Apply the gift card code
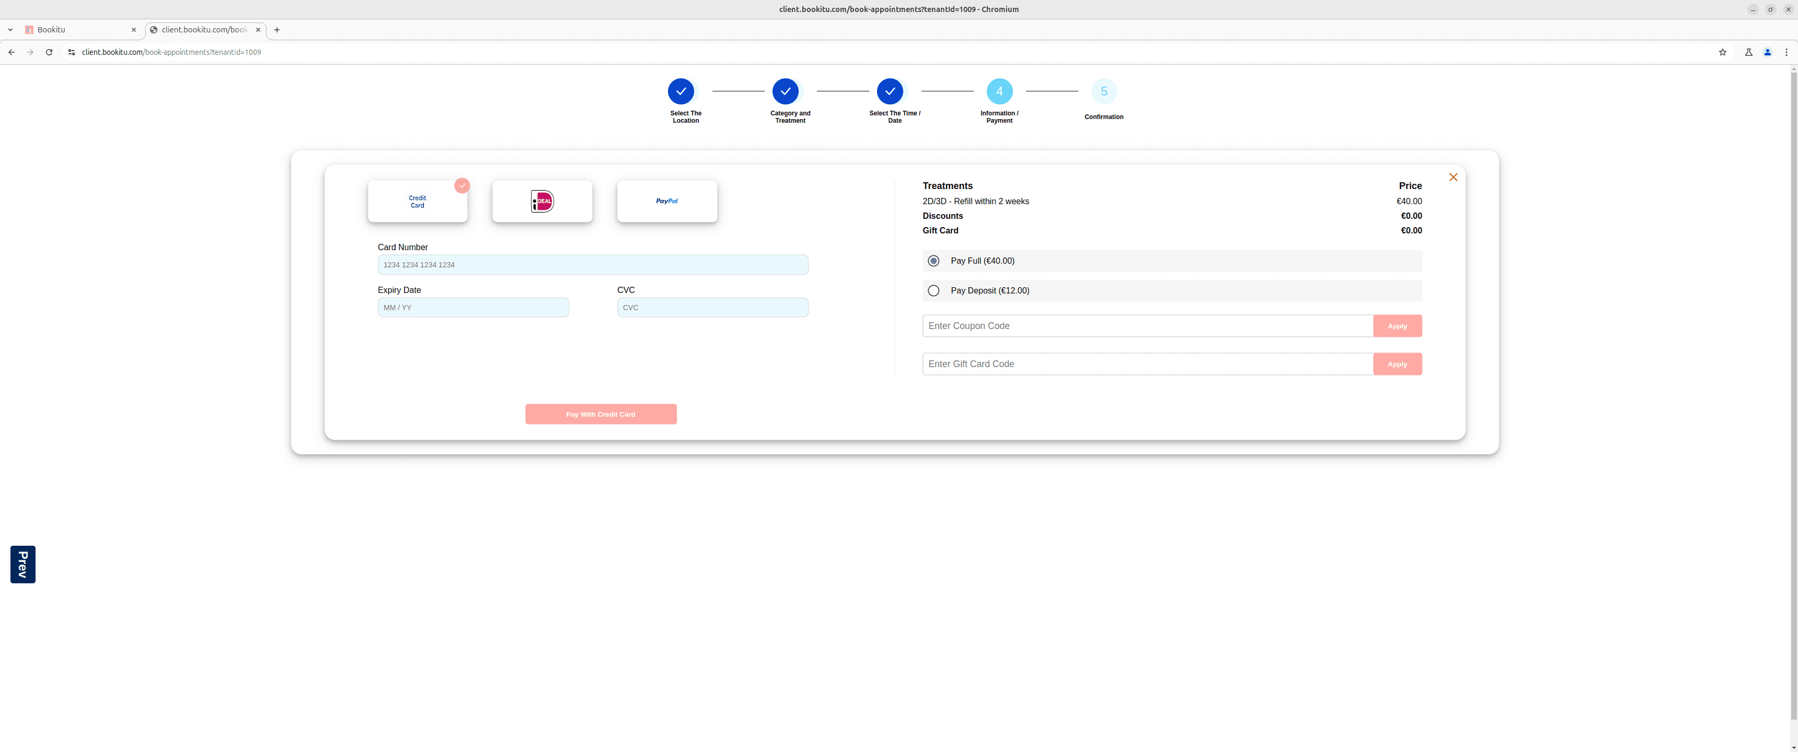This screenshot has width=1798, height=752. pyautogui.click(x=1397, y=364)
